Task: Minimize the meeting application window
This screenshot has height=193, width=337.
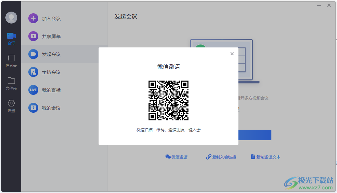Action: 319,5
